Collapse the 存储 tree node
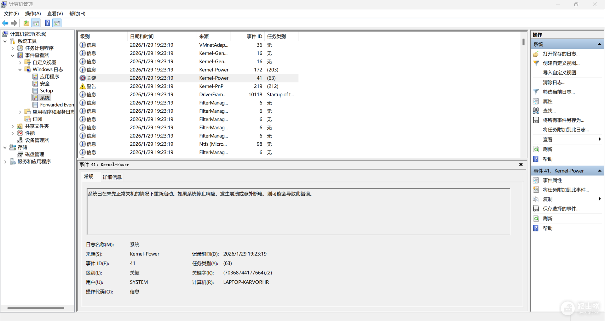The width and height of the screenshot is (605, 321). coord(5,147)
